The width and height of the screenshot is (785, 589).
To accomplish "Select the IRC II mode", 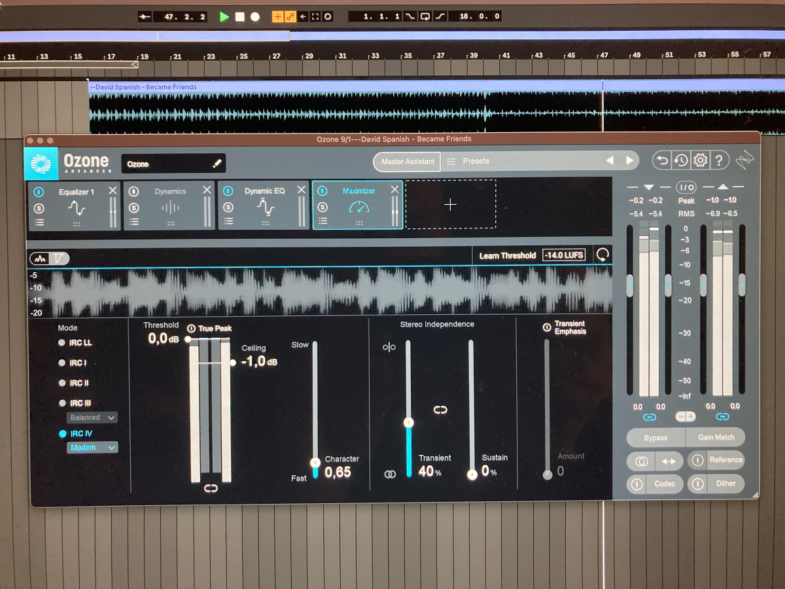I will pyautogui.click(x=73, y=383).
